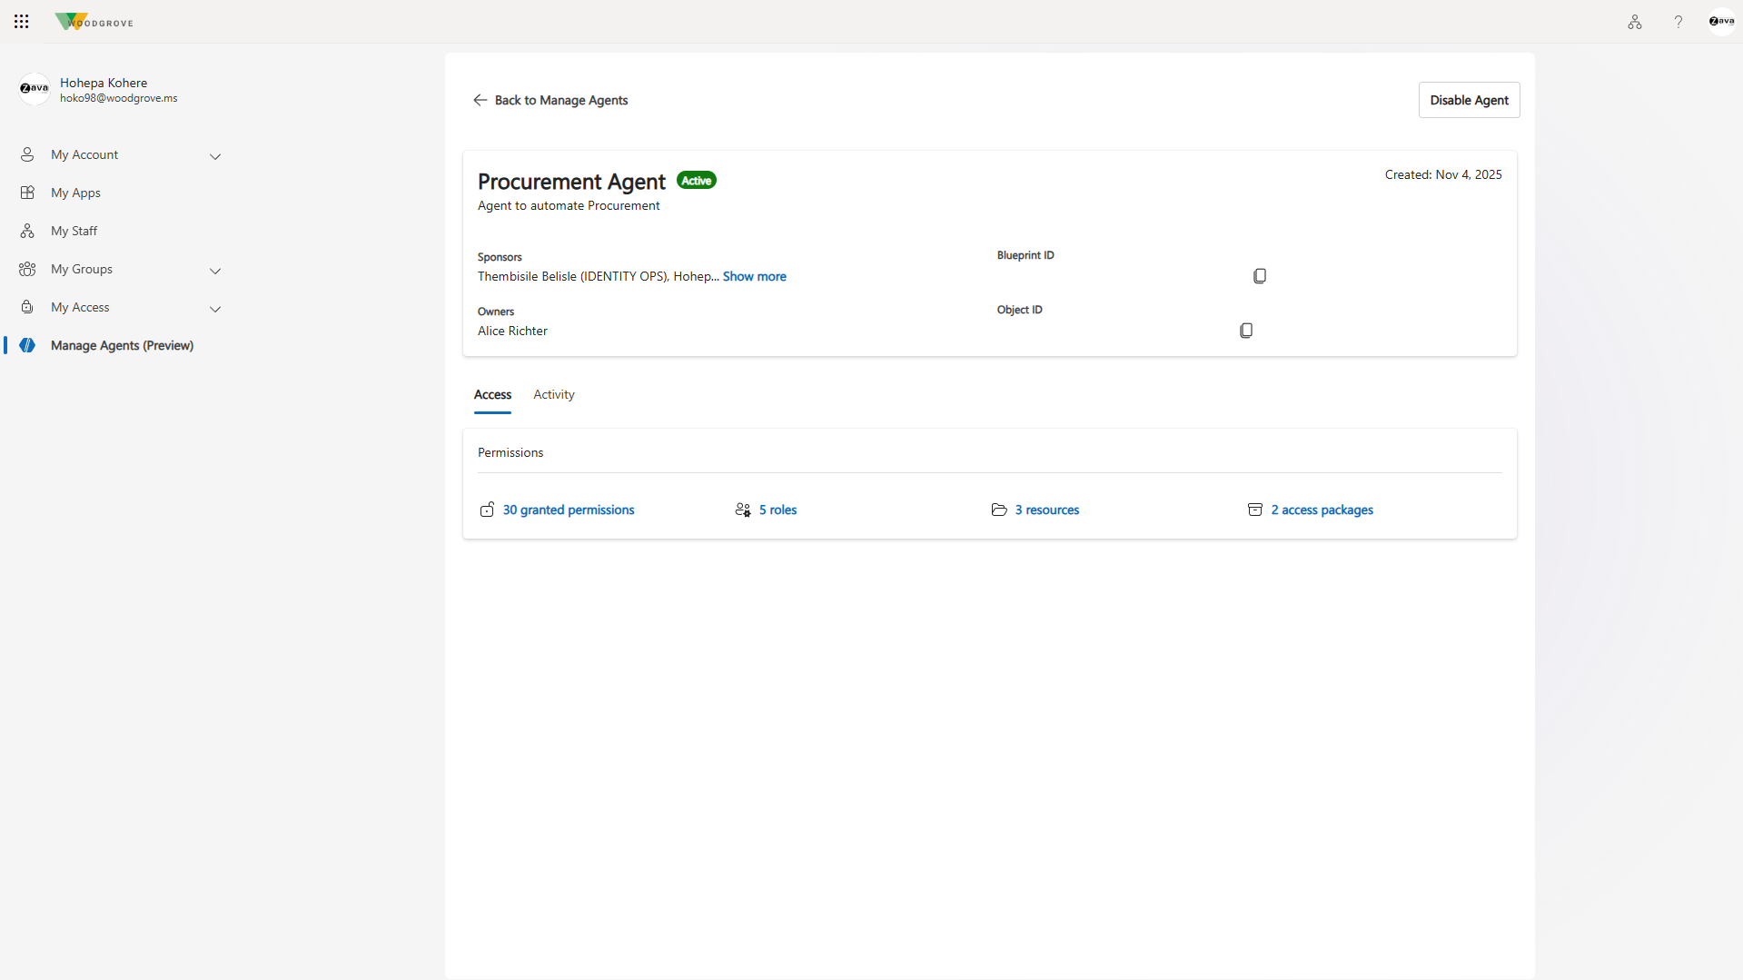Copy the Object ID

(x=1245, y=330)
